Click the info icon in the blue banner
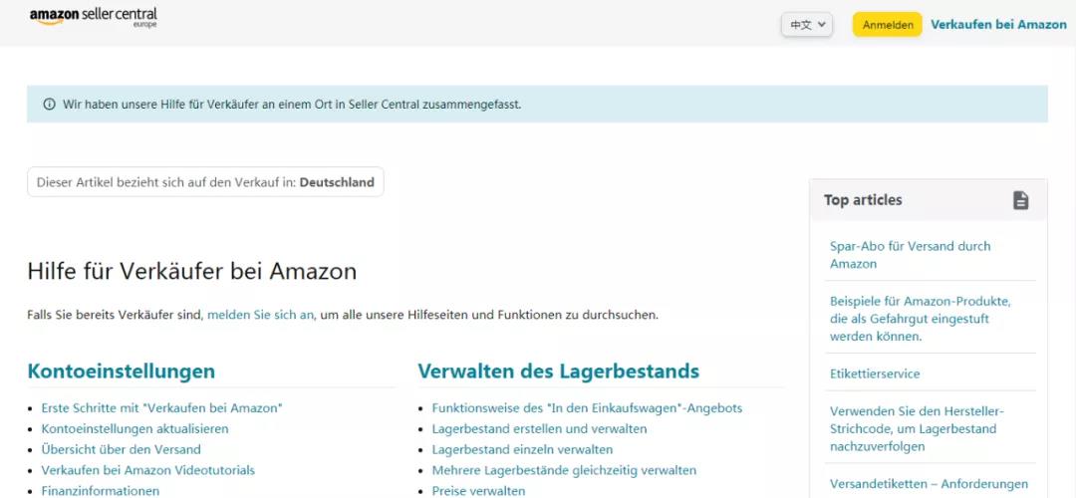Screen dimensions: 1076x498 pos(50,105)
